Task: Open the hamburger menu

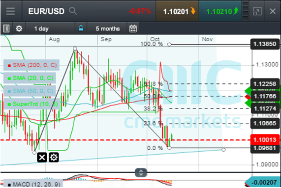Action: click(10, 11)
